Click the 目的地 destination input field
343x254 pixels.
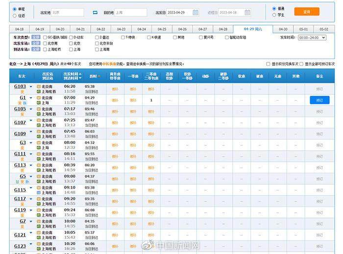tap(130, 12)
